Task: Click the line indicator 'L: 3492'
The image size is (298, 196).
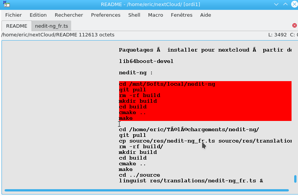Action: click(x=277, y=35)
